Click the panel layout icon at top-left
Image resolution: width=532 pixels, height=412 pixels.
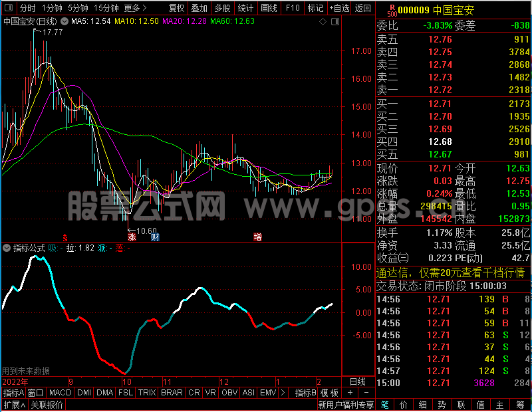(x=9, y=8)
